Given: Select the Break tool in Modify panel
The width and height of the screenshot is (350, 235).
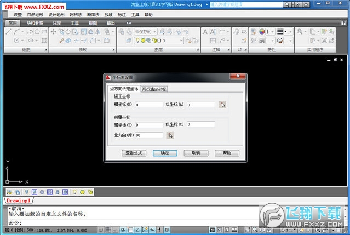Looking at the screenshot, I should [x=106, y=41].
